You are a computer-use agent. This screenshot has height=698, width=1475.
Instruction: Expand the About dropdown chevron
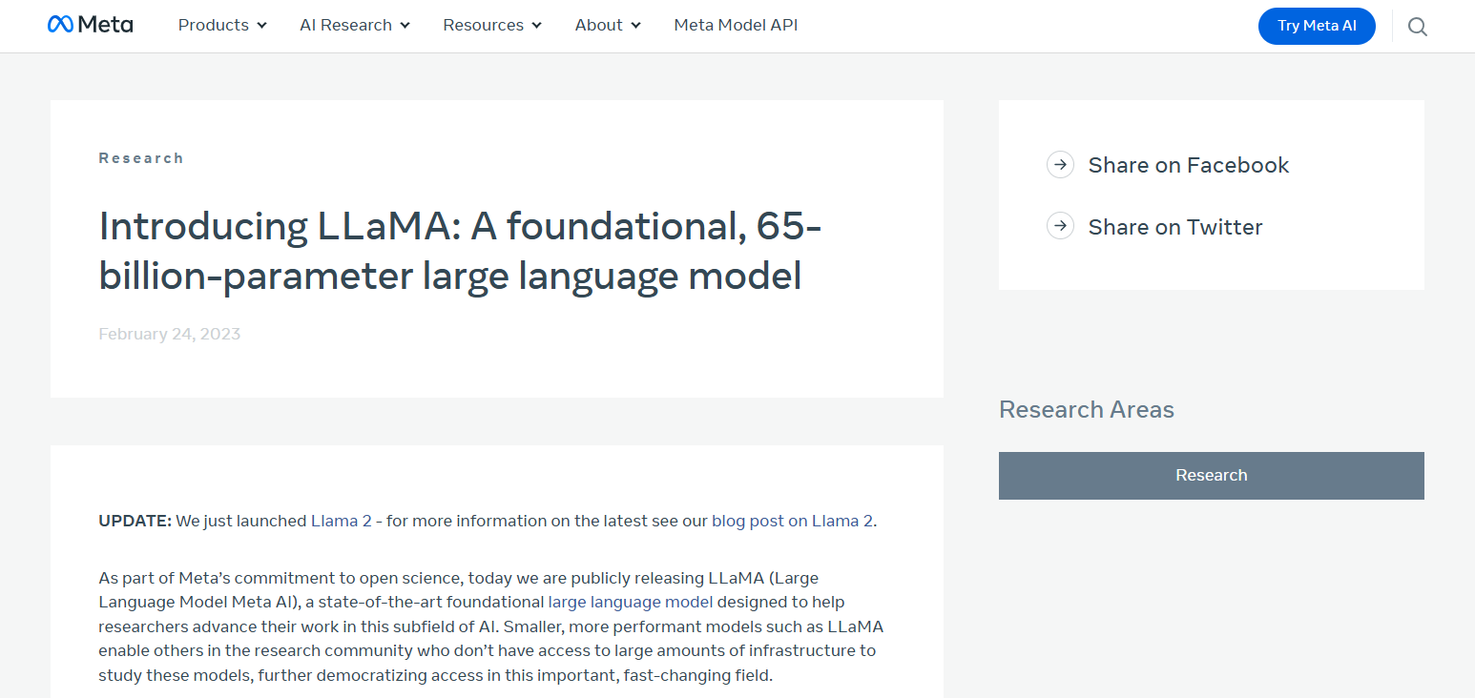pyautogui.click(x=636, y=26)
